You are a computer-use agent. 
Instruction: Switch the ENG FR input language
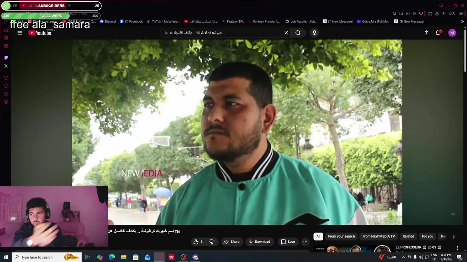pyautogui.click(x=434, y=257)
